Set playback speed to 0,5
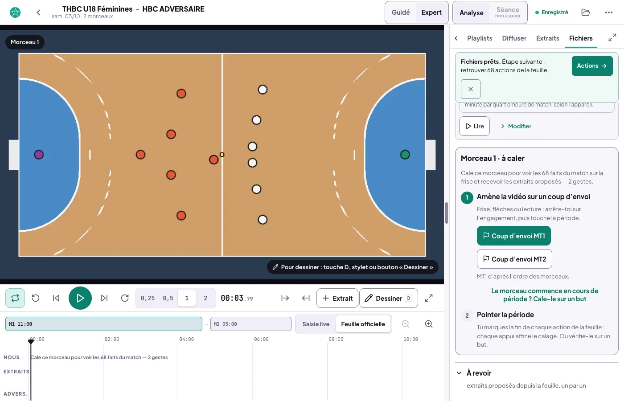This screenshot has width=624, height=401. point(168,298)
